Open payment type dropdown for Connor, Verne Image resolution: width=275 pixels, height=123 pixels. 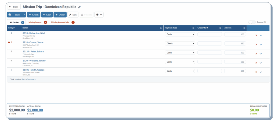click(180, 44)
